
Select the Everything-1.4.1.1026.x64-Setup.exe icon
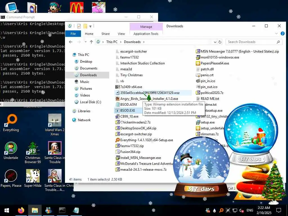pyautogui.click(x=117, y=140)
